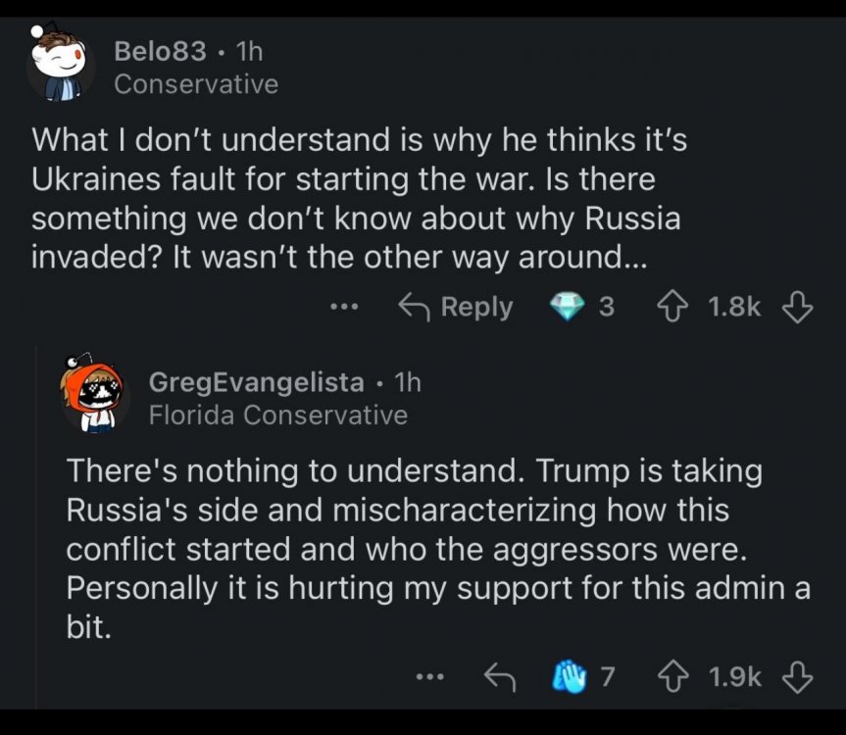Viewport: 846px width, 735px height.
Task: Downvote GregEvangelista's reply
Action: (797, 676)
